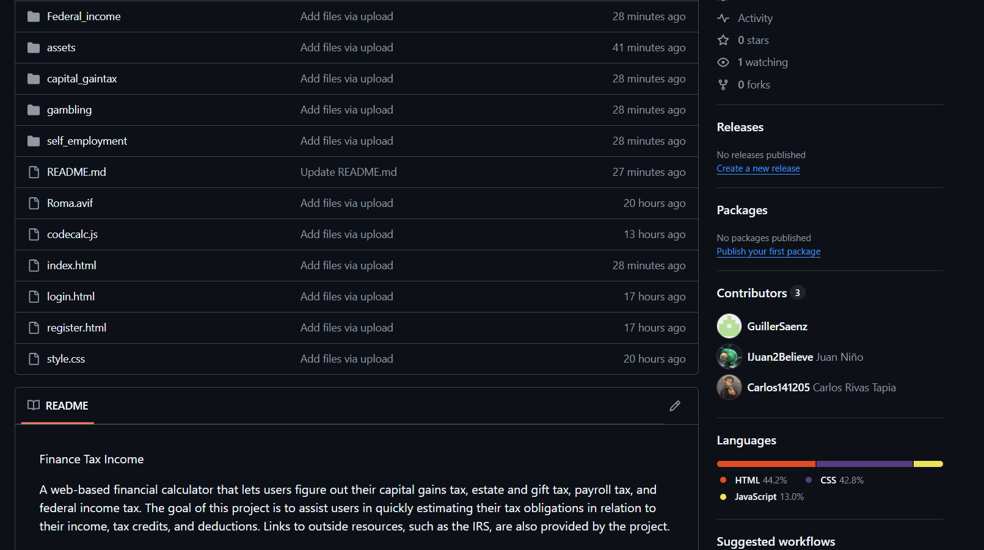
Task: Click the star icon beside 0 stars
Action: click(x=723, y=40)
